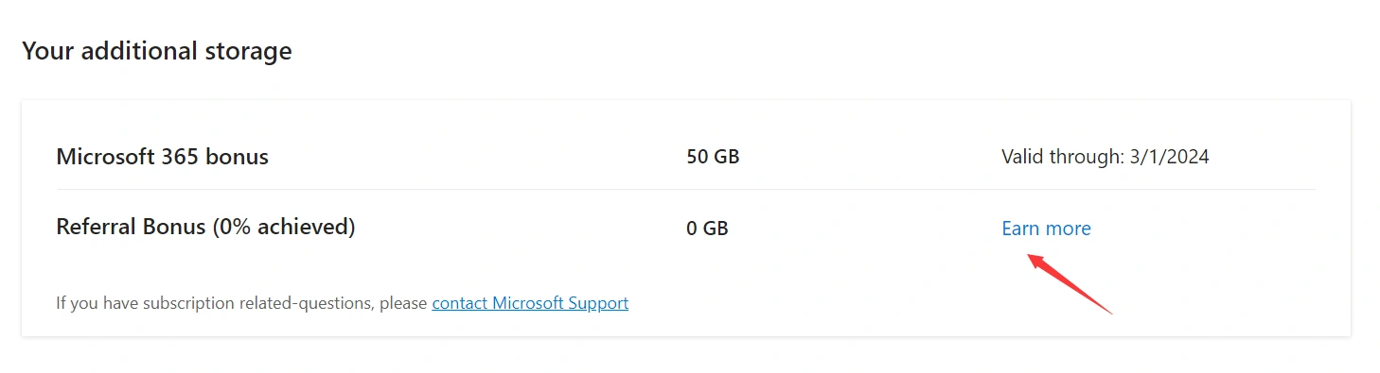Click the divider line between storage rows
This screenshot has width=1380, height=373.
[x=686, y=189]
